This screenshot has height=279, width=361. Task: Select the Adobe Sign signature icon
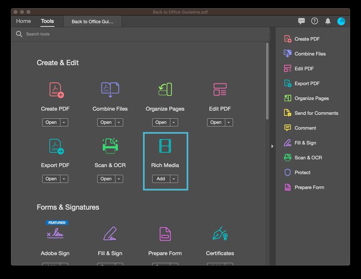pyautogui.click(x=55, y=234)
